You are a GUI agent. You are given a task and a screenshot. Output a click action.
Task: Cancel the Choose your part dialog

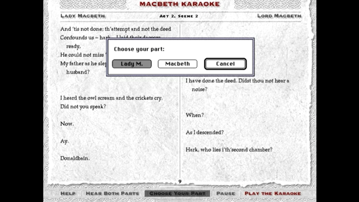[x=225, y=64]
